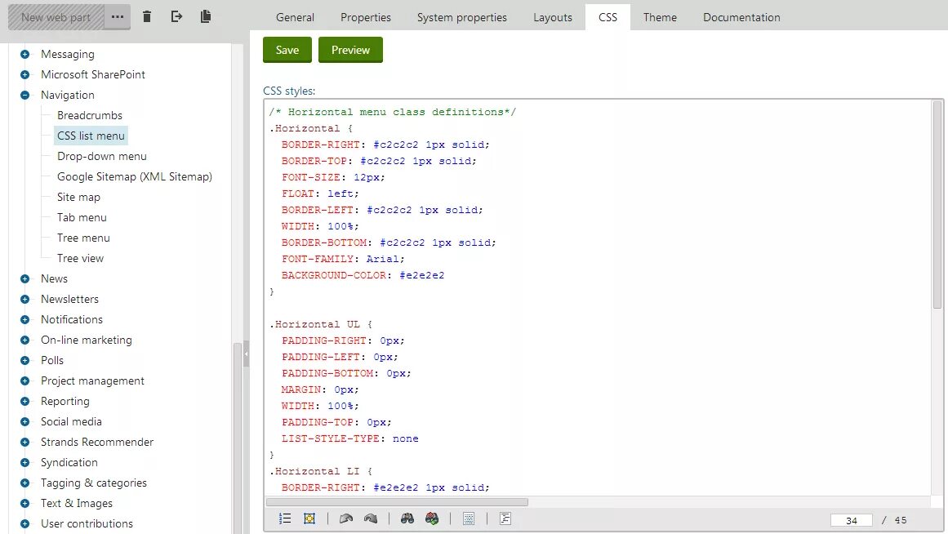Click the FLOAT: left line
This screenshot has width=948, height=534.
point(320,194)
